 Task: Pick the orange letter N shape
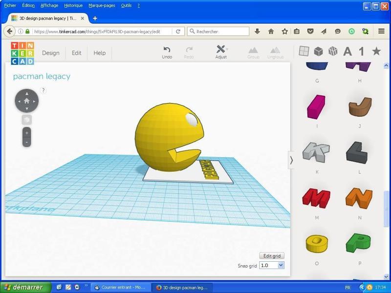359,198
